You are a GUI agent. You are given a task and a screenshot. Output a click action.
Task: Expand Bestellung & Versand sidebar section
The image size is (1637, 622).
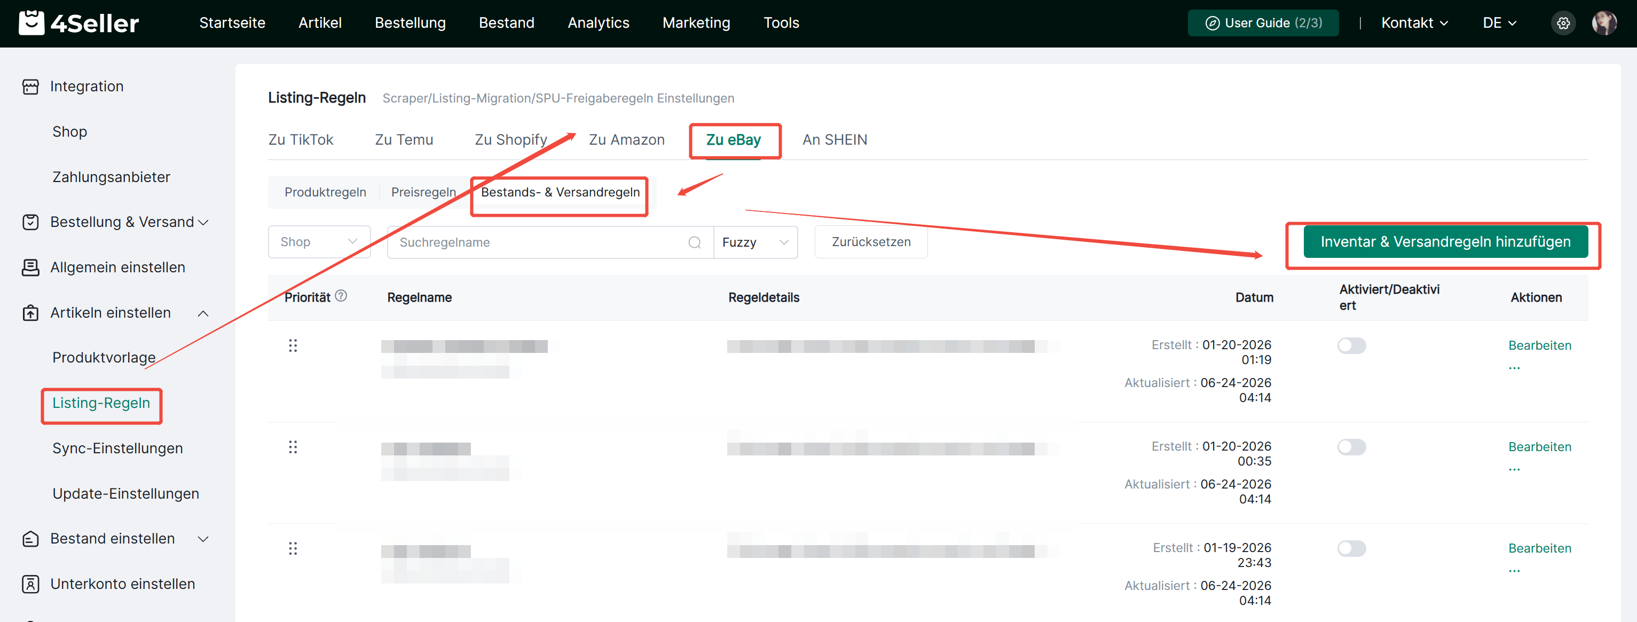tap(203, 222)
